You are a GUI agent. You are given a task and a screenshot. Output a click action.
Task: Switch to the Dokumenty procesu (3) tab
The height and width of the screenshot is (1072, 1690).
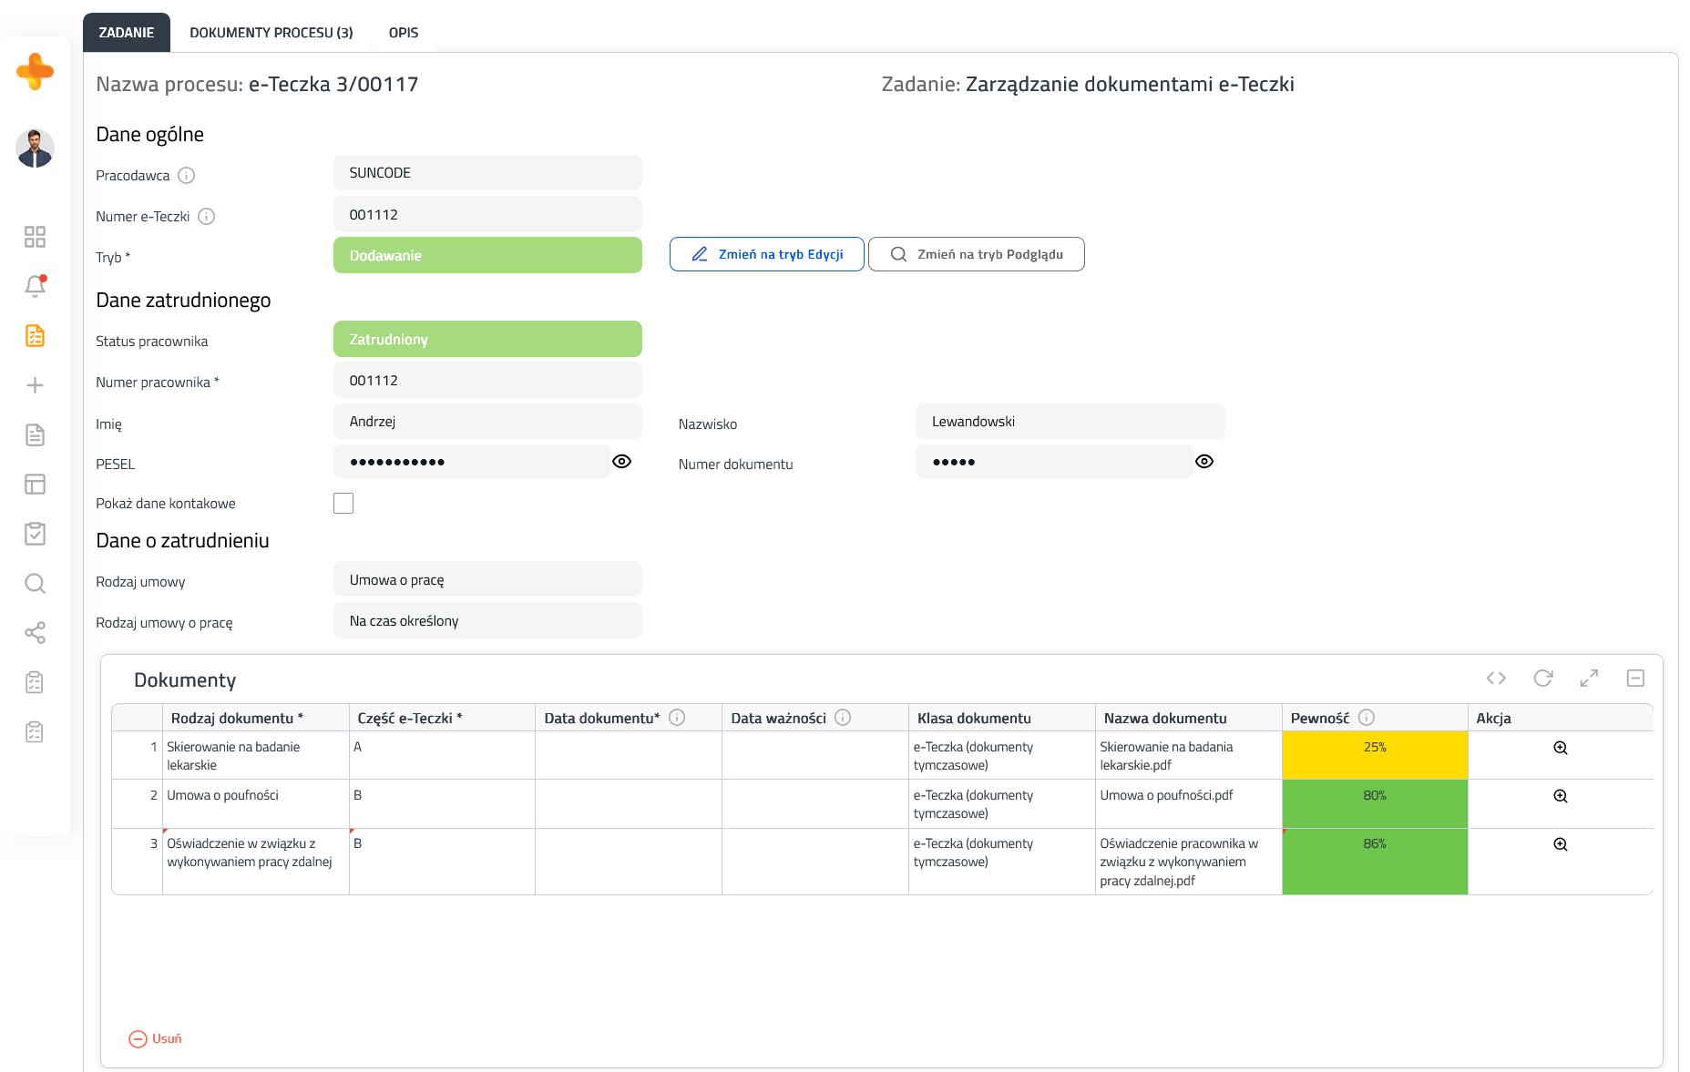(x=271, y=33)
